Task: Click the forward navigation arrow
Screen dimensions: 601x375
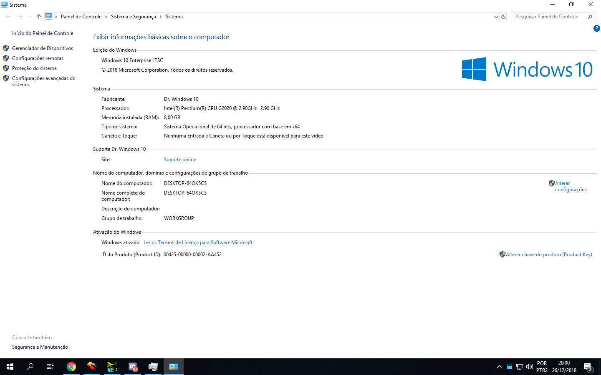Action: pyautogui.click(x=20, y=17)
